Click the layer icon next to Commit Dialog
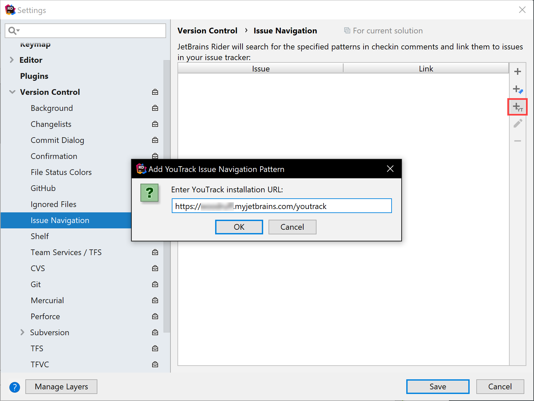The height and width of the screenshot is (401, 534). [155, 140]
